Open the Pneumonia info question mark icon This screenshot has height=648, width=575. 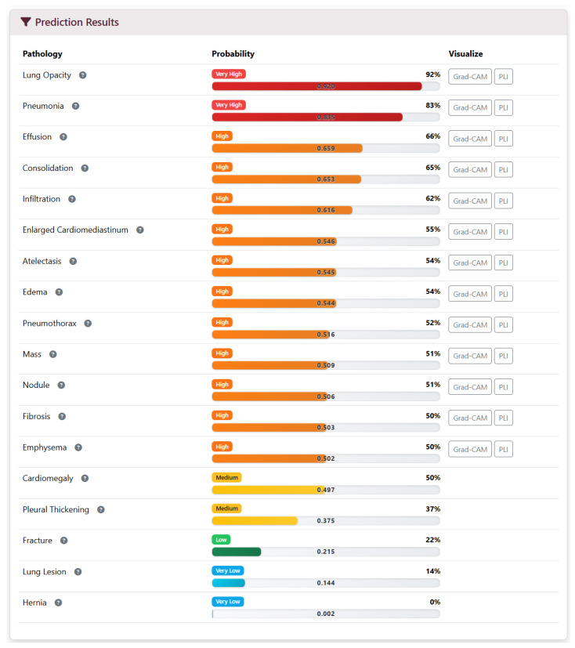click(75, 107)
